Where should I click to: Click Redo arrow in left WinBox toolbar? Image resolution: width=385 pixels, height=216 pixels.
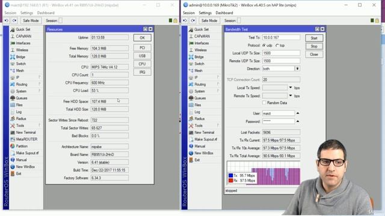[14, 20]
